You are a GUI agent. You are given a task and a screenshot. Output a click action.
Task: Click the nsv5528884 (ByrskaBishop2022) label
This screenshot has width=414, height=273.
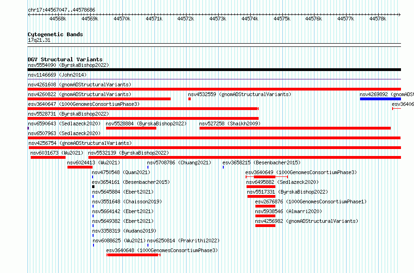pyautogui.click(x=146, y=123)
